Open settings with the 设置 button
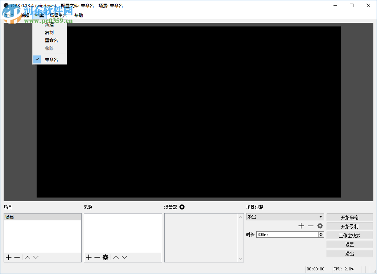 [349, 244]
